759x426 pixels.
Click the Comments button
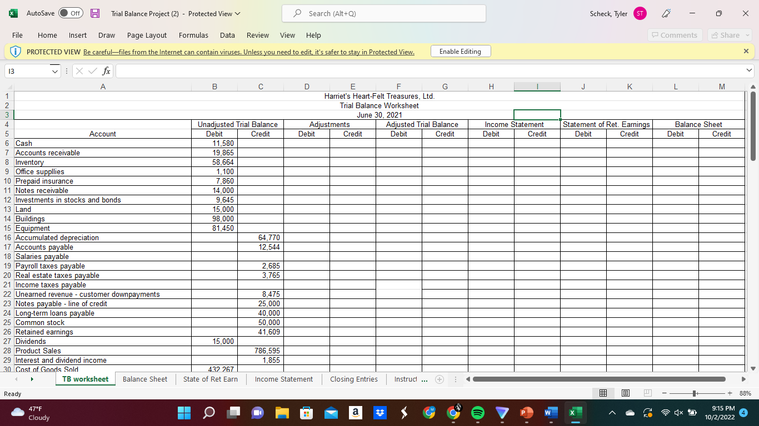pos(675,35)
